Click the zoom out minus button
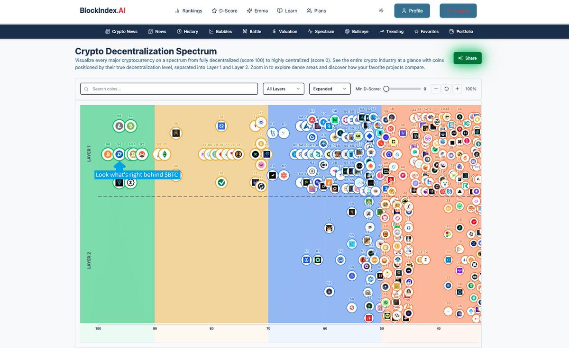This screenshot has height=348, width=569. pos(435,89)
